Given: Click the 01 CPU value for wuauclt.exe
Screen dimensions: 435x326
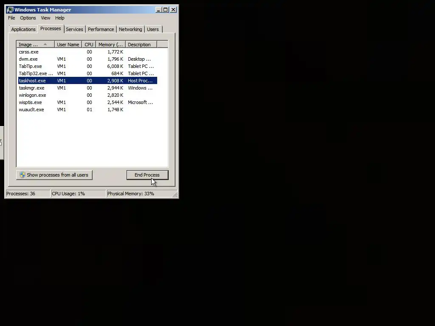Looking at the screenshot, I should (89, 110).
